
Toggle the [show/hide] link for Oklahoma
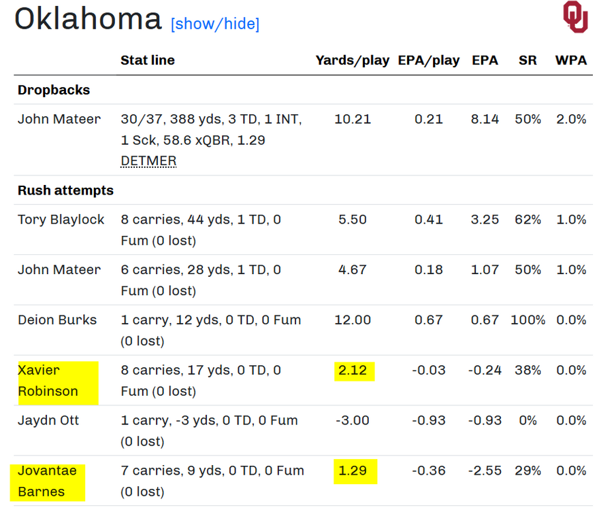click(215, 24)
